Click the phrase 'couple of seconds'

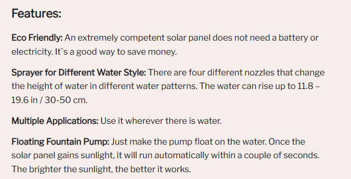pos(281,155)
